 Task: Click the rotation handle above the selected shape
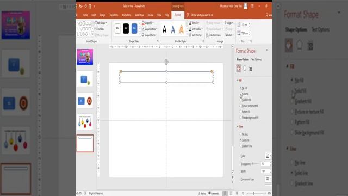(x=166, y=62)
